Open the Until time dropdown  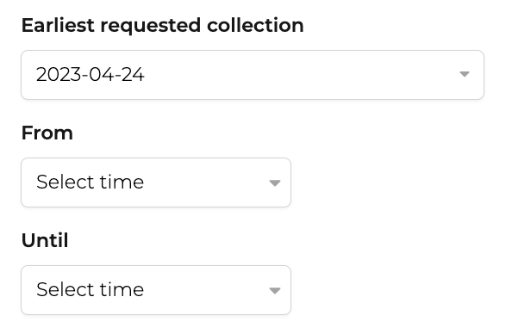pos(156,290)
